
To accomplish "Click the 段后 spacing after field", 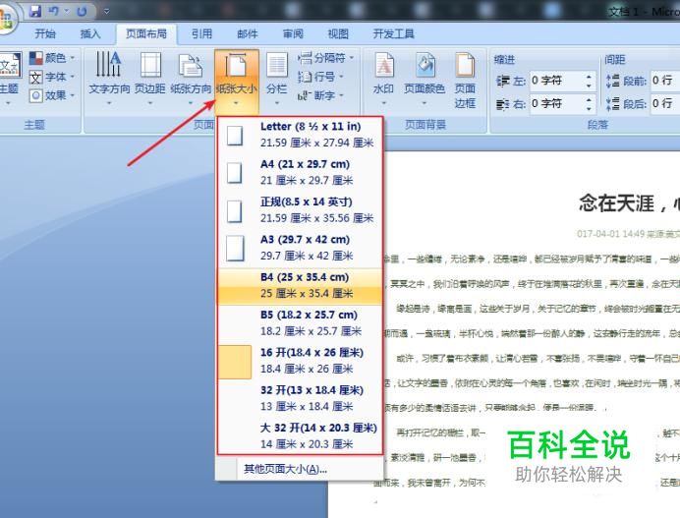I will pyautogui.click(x=665, y=103).
